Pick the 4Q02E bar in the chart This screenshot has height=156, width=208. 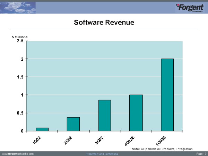pos(136,113)
